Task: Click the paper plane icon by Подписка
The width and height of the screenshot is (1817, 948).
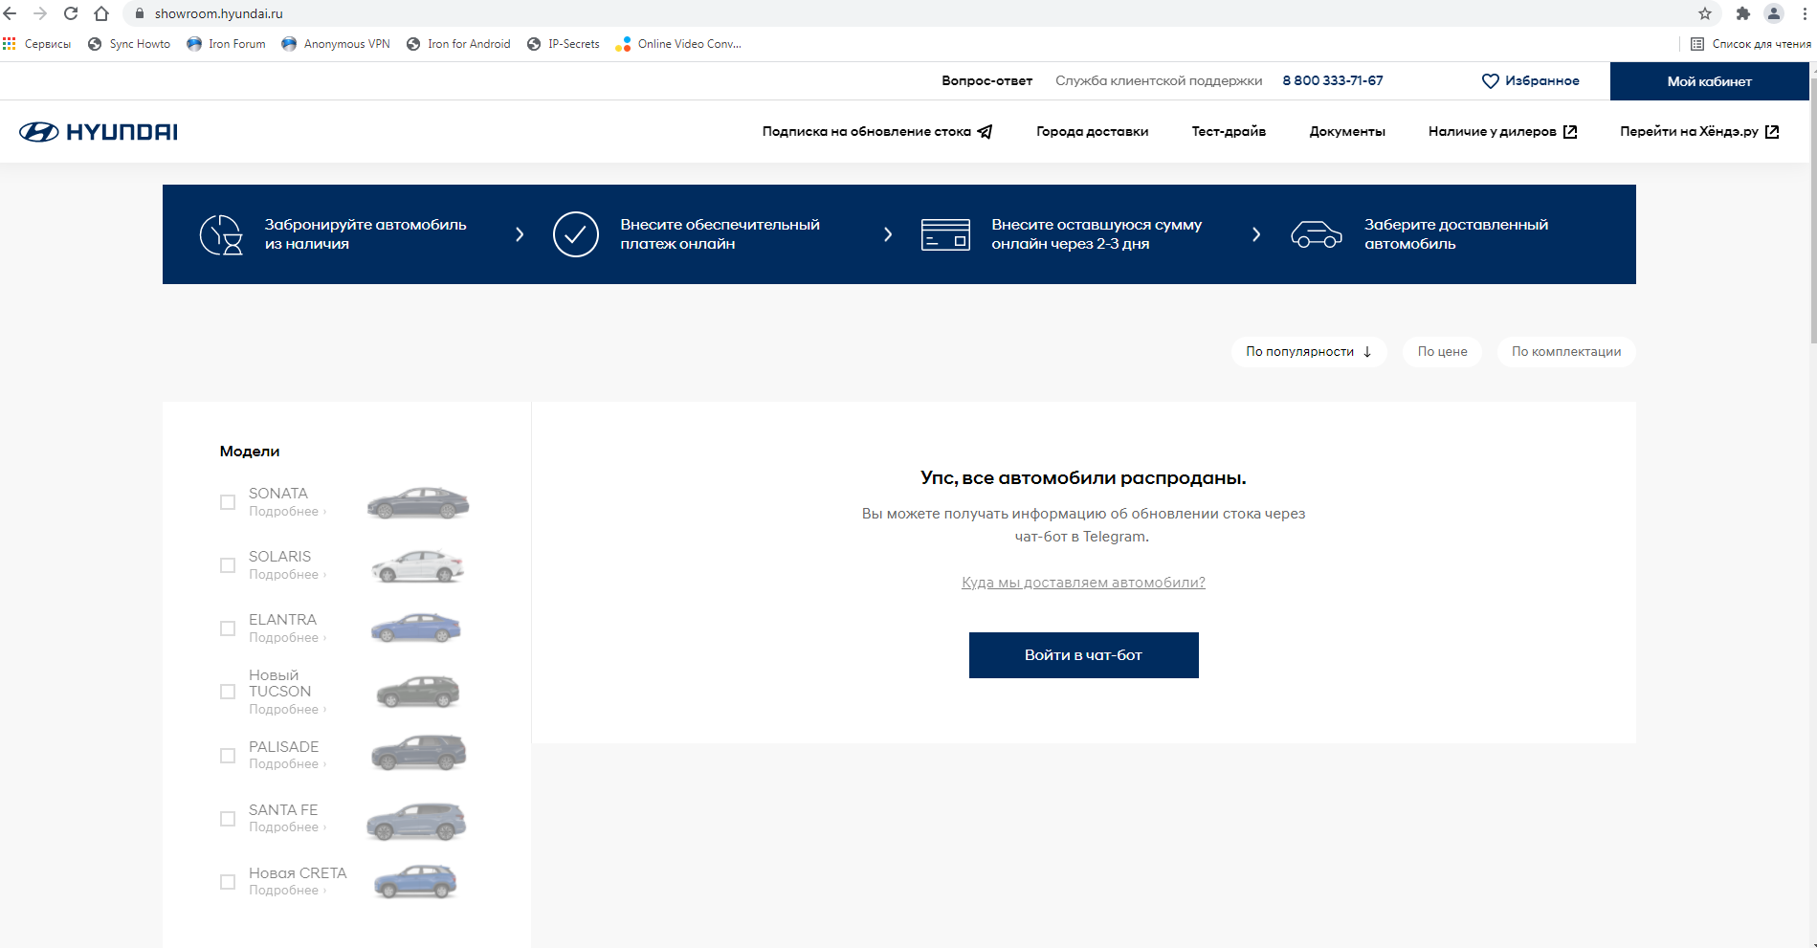Action: tap(985, 132)
